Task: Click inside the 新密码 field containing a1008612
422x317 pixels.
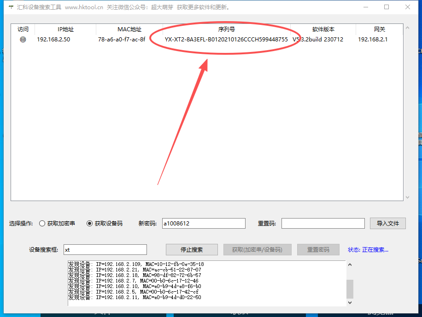Action: click(203, 223)
